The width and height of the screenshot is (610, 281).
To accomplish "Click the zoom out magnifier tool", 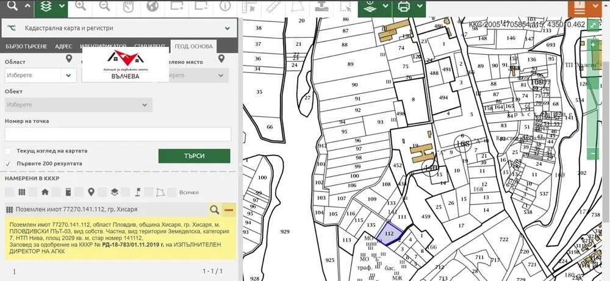I will [104, 6].
